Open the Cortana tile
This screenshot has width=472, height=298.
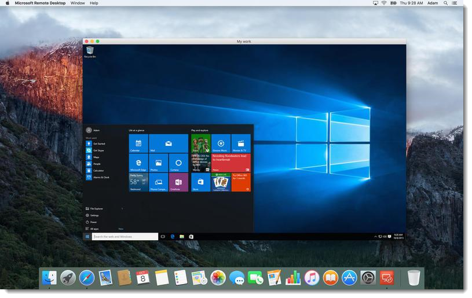coord(179,163)
